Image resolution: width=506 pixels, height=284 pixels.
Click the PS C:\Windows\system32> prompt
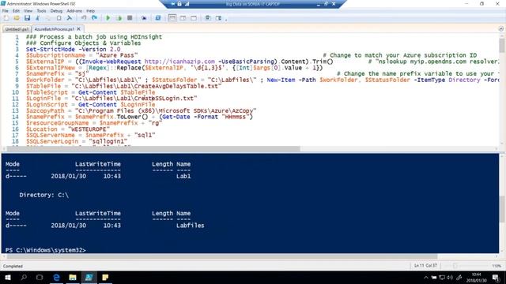pos(46,250)
